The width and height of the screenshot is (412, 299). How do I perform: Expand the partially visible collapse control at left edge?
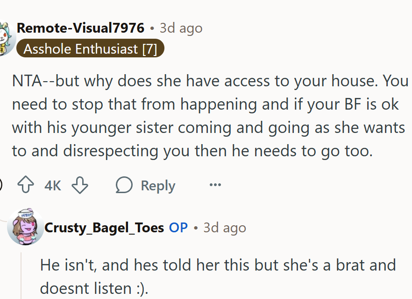click(x=1, y=185)
